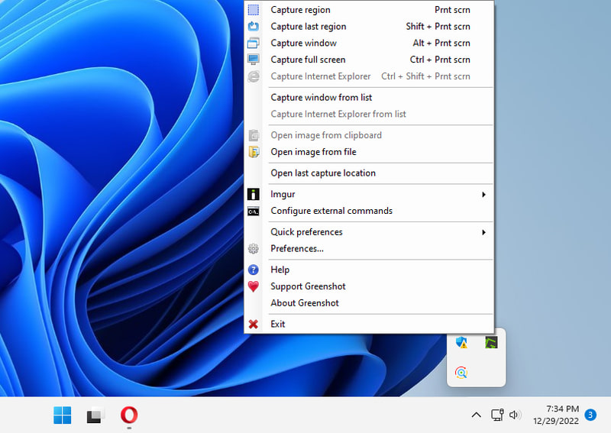
Task: Collapse hidden icons tray with chevron
Action: [x=476, y=415]
